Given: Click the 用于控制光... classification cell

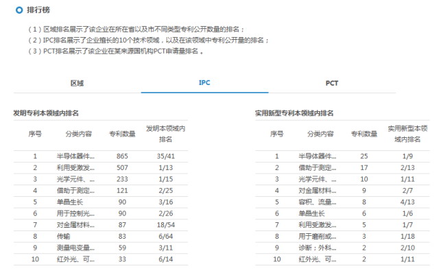Looking at the screenshot, I should pos(75,213).
